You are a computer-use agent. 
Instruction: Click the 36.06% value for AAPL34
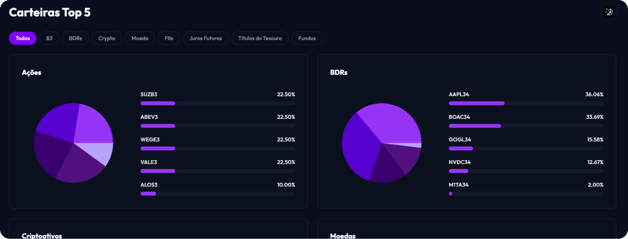594,94
